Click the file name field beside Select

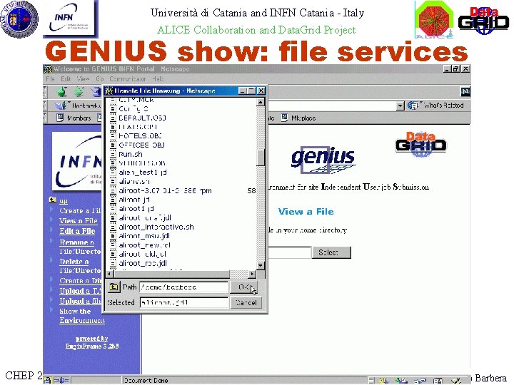[289, 252]
